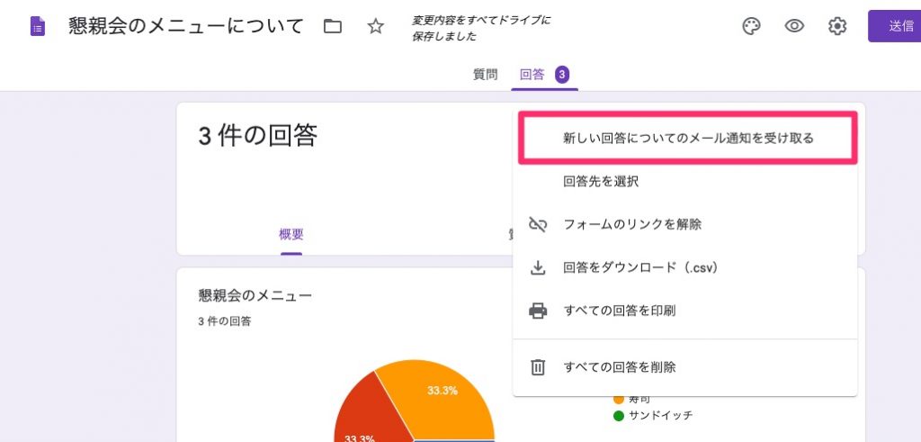This screenshot has width=921, height=442.
Task: Click the move to folder icon
Action: pos(333,26)
